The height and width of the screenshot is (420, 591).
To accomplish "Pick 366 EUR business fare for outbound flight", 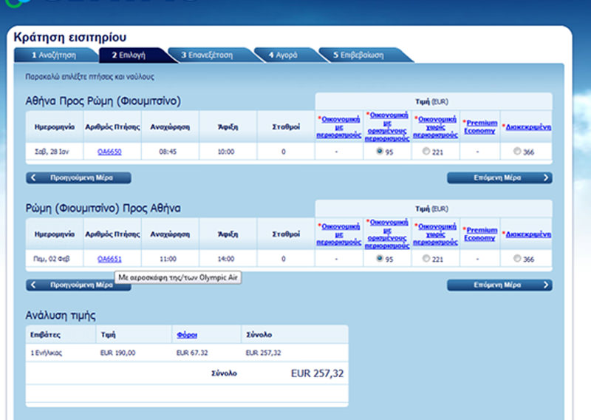I will pos(516,152).
